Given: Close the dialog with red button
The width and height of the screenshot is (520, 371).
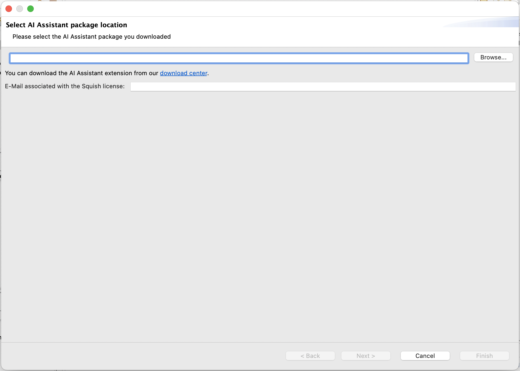Looking at the screenshot, I should (x=9, y=9).
